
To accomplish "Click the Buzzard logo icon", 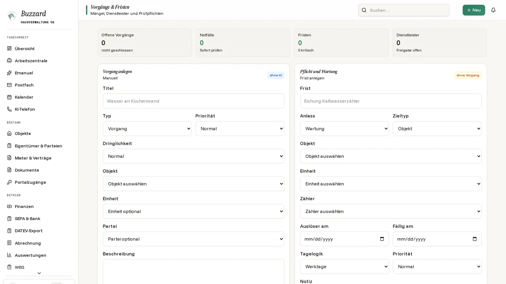I will click(x=12, y=16).
